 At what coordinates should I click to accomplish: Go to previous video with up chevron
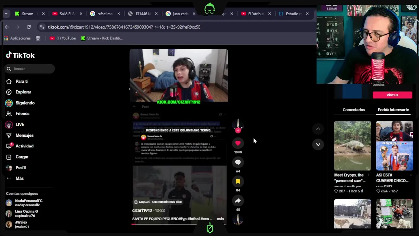point(318,129)
